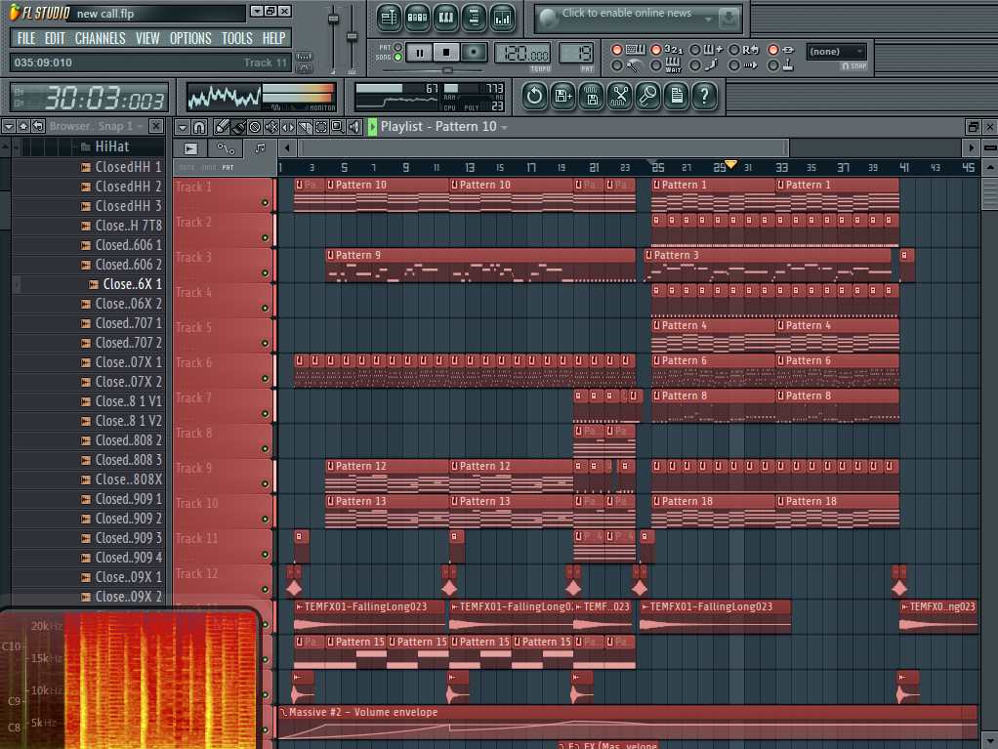Image resolution: width=998 pixels, height=749 pixels.
Task: Open the Playlist view button
Action: 389,18
